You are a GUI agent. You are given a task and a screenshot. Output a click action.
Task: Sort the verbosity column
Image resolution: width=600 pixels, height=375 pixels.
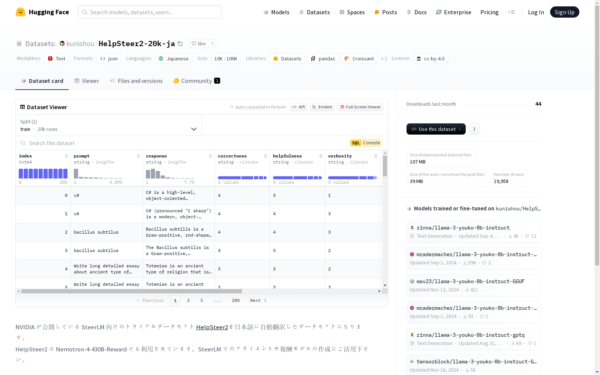pos(376,156)
